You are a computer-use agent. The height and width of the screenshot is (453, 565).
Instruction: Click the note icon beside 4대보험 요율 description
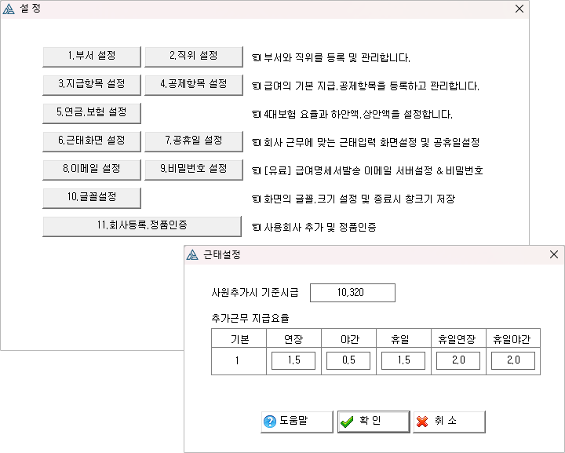[x=256, y=115]
